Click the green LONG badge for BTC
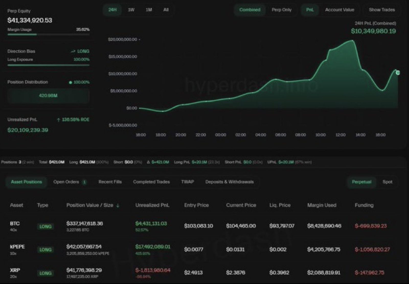409x284 pixels. [x=46, y=226]
